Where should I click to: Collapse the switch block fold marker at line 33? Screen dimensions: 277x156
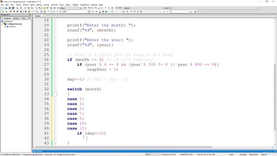point(55,94)
